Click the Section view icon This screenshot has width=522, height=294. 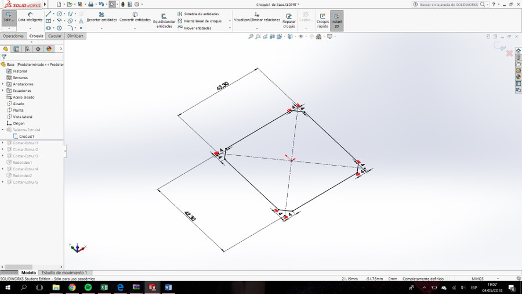coord(272,37)
